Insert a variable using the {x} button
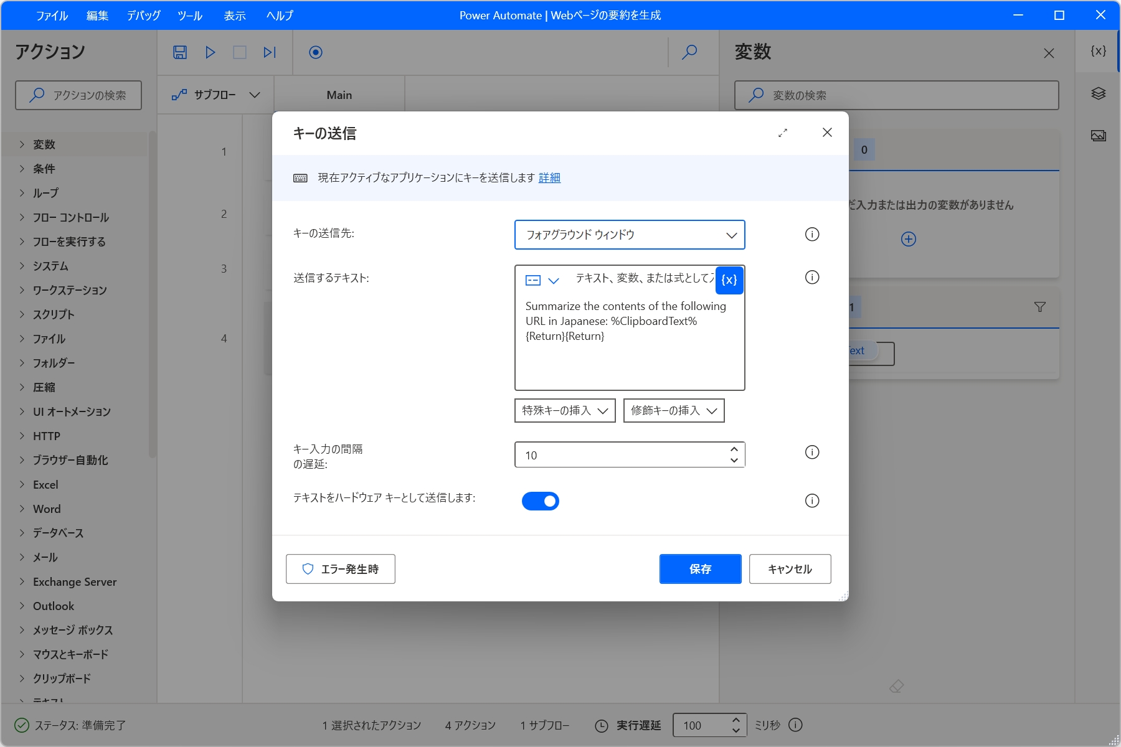1121x747 pixels. tap(729, 280)
